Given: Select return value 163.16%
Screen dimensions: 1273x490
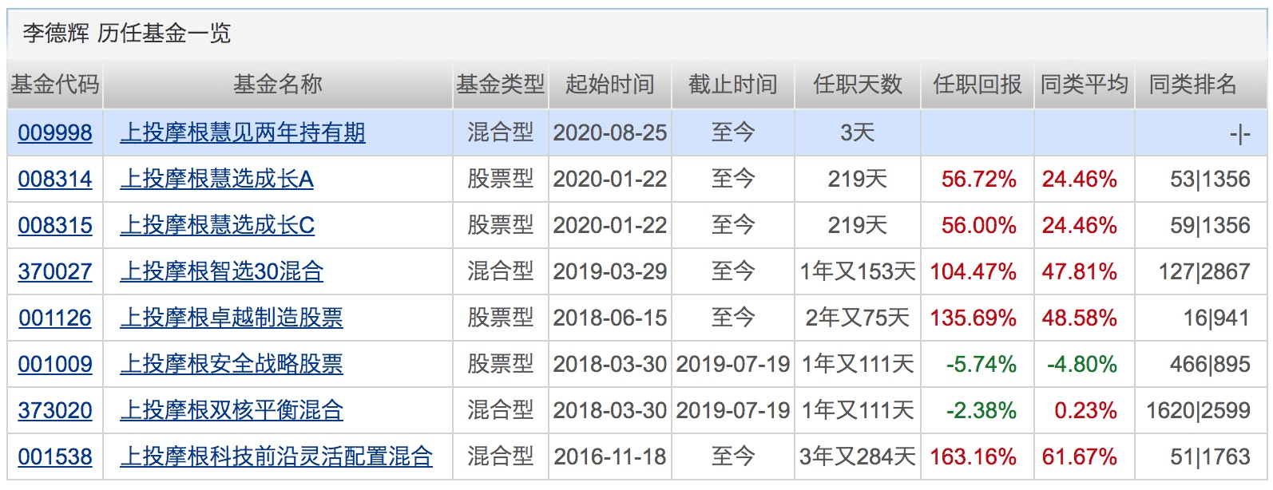Looking at the screenshot, I should click(x=973, y=456).
